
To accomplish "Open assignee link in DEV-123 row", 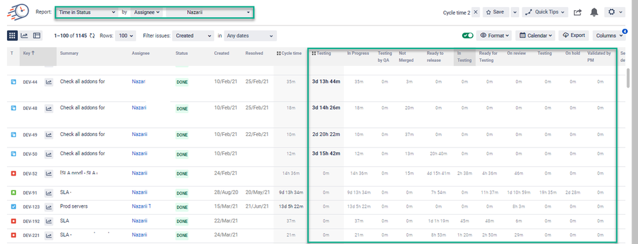I will click(141, 206).
